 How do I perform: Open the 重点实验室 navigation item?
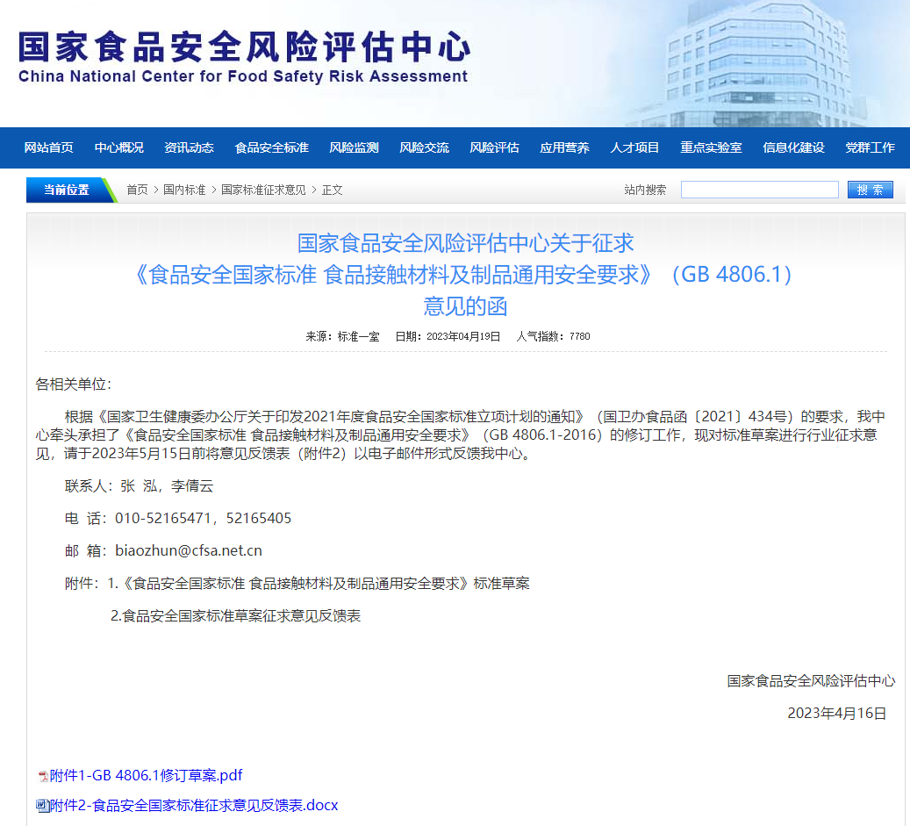tap(711, 147)
